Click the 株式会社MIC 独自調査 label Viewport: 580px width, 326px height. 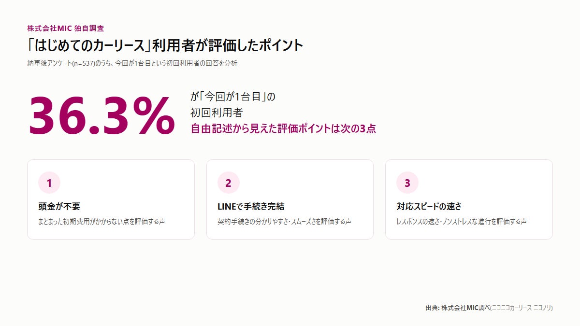point(66,28)
